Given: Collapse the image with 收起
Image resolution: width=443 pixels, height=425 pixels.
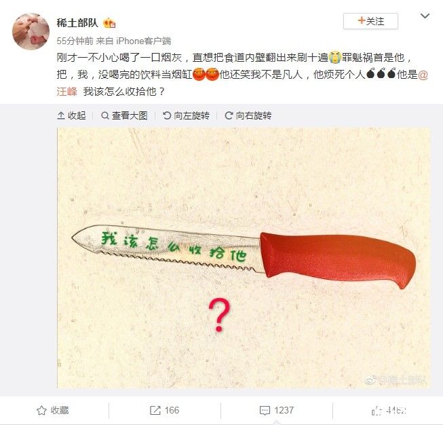Looking at the screenshot, I should point(71,115).
